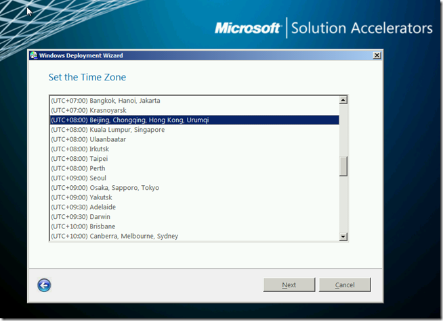This screenshot has height=321, width=443.
Task: Click the Cancel button
Action: pyautogui.click(x=345, y=285)
